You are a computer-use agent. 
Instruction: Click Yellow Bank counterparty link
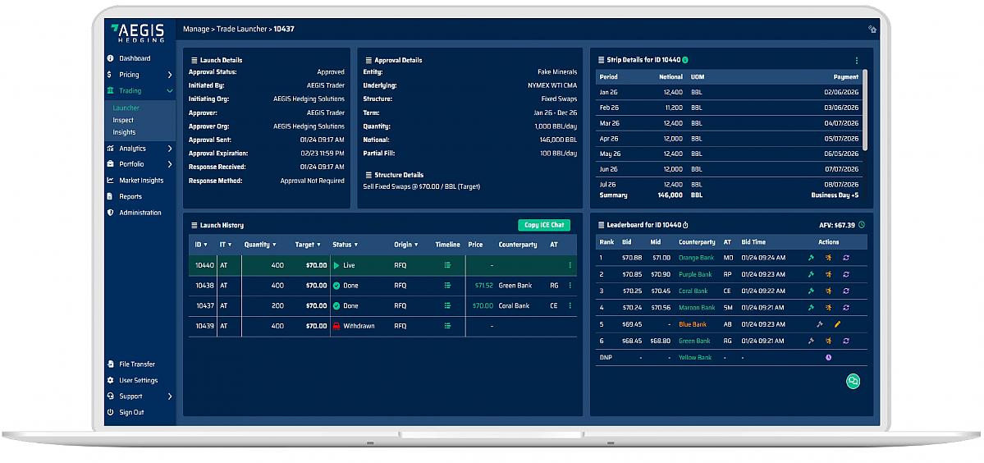pyautogui.click(x=695, y=358)
